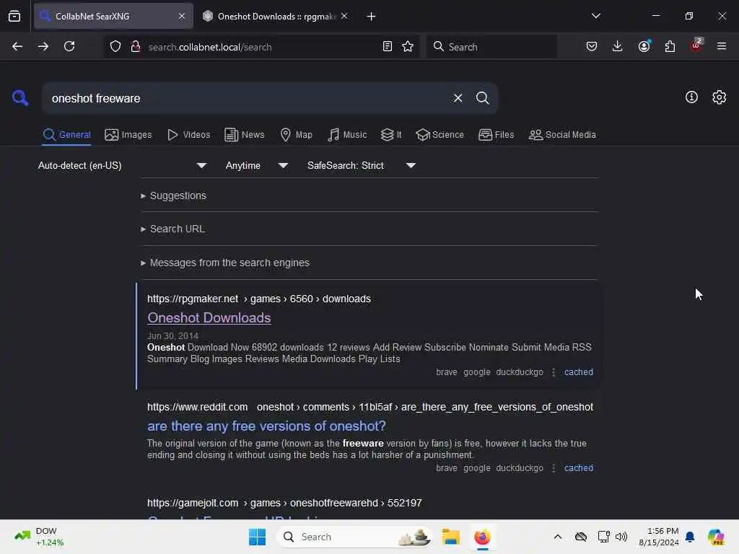Select the Music category

[347, 135]
